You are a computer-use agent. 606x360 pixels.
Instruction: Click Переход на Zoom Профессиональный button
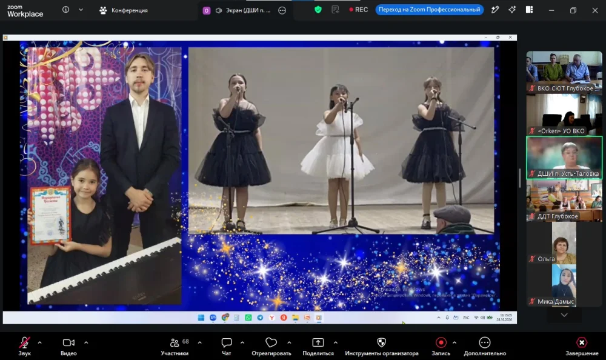point(430,10)
